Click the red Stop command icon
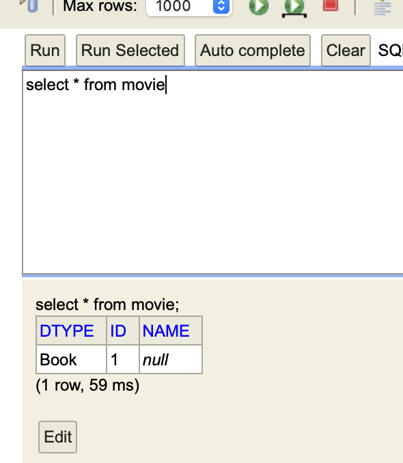403x463 pixels. point(331,5)
